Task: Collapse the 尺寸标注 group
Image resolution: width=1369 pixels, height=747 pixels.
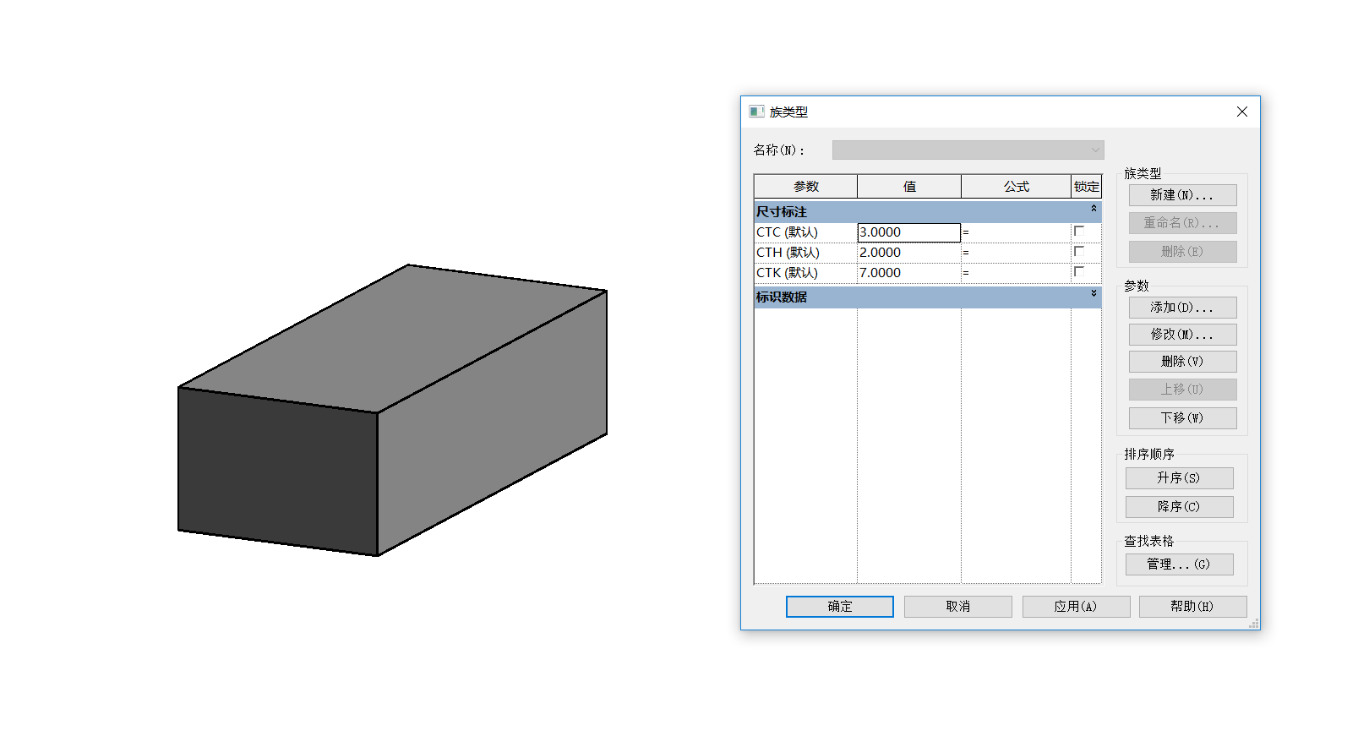Action: (1094, 208)
